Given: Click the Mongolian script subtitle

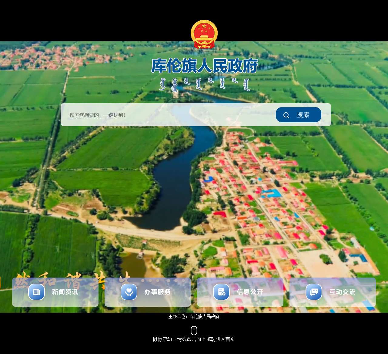Looking at the screenshot, I should [205, 84].
